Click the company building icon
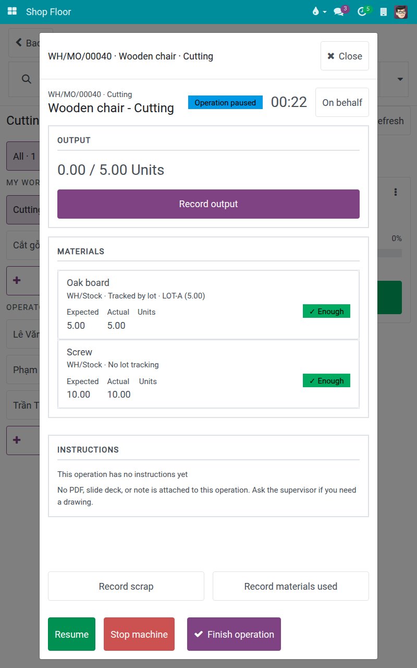 pos(384,11)
